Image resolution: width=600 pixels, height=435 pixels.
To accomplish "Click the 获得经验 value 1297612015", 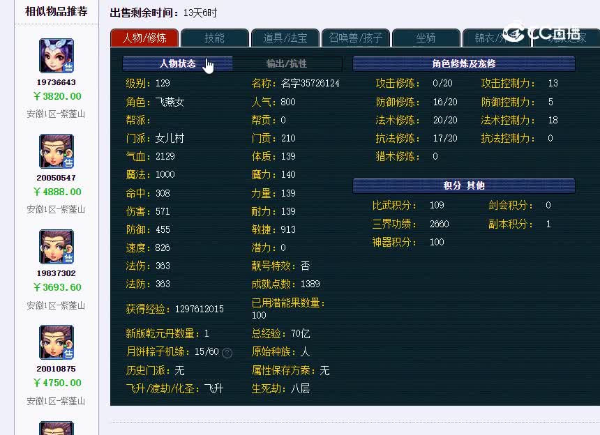I will point(200,309).
